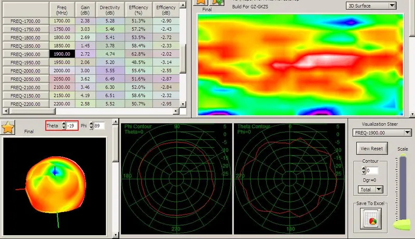This screenshot has width=415, height=239.
Task: Click the star icon with green plus
Action: click(x=216, y=3)
